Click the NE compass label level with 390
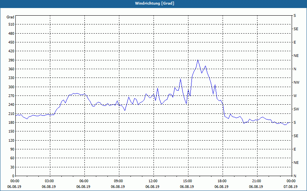307x191 pixels. [296, 56]
